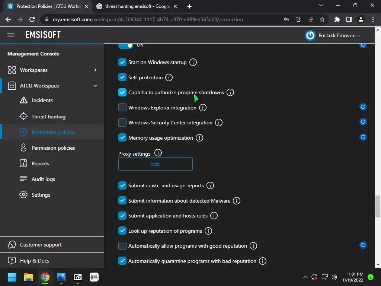View Audit logs
The image size is (381, 286).
coord(43,179)
